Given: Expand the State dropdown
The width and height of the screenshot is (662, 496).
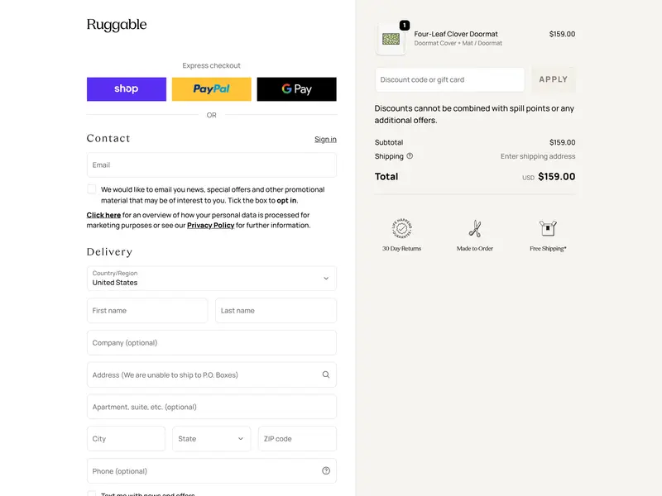Looking at the screenshot, I should [212, 439].
